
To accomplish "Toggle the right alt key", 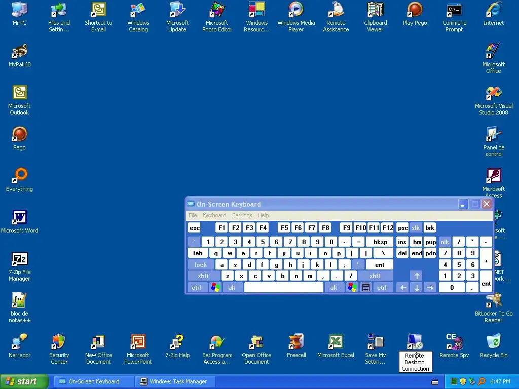I will [x=333, y=288].
